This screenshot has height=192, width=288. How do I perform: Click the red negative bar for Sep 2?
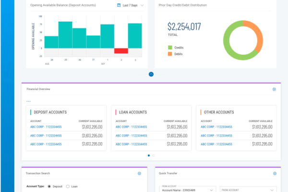coord(121,51)
